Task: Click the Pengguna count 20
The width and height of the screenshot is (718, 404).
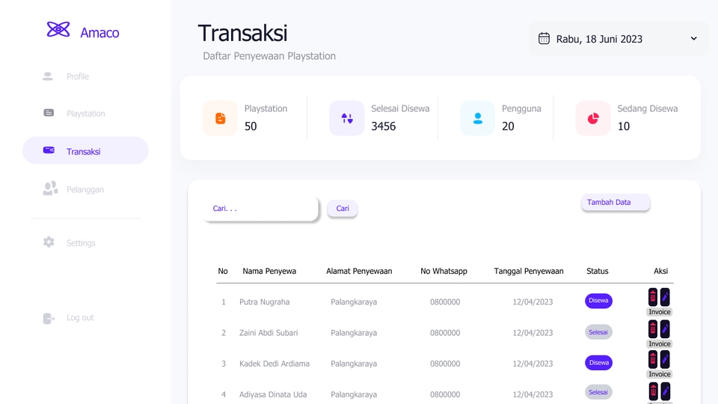Action: pyautogui.click(x=508, y=126)
